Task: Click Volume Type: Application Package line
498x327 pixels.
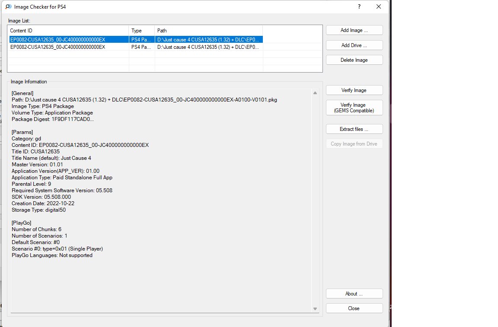Action: 52,113
